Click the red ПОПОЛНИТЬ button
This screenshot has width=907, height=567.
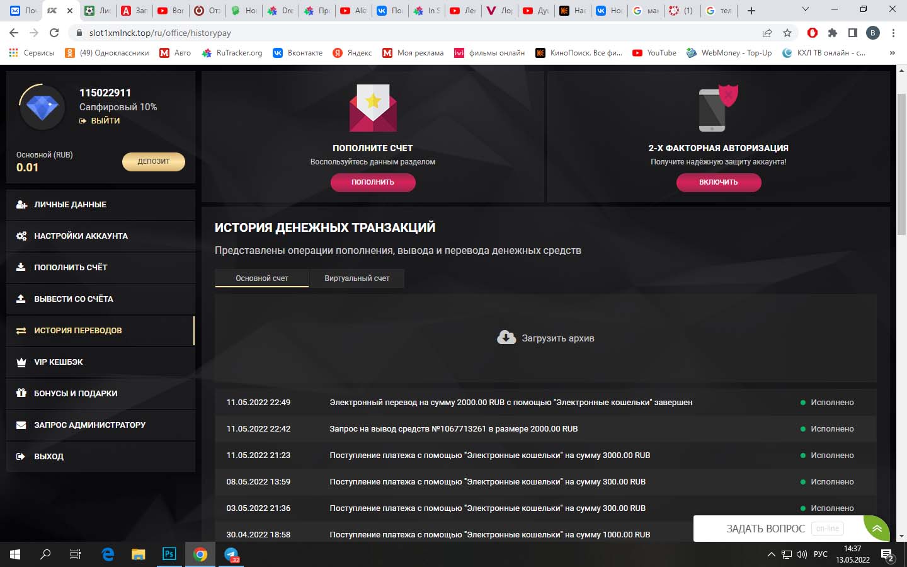pos(373,182)
